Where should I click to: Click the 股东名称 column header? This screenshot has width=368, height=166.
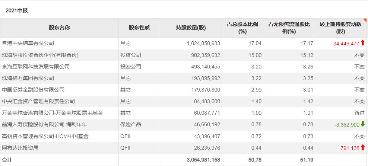59,28
